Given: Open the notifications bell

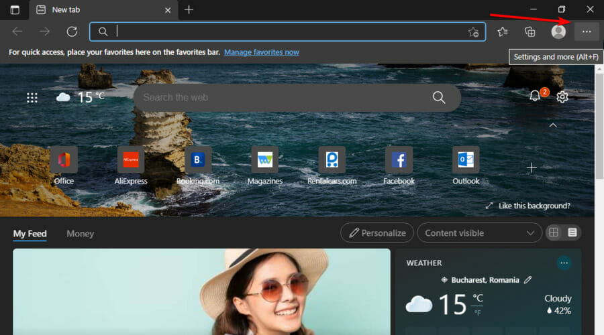Looking at the screenshot, I should [535, 96].
